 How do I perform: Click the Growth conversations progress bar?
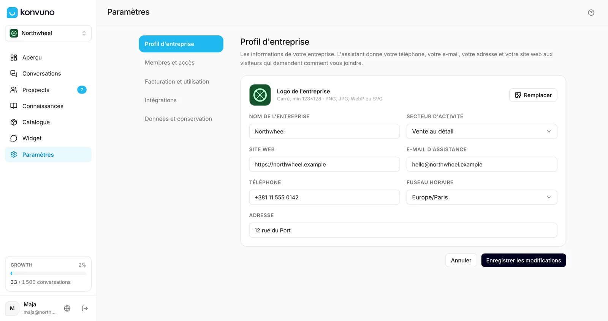point(48,273)
